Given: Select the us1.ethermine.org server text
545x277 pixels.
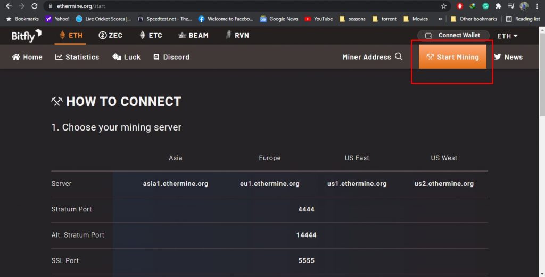Looking at the screenshot, I should click(x=357, y=184).
